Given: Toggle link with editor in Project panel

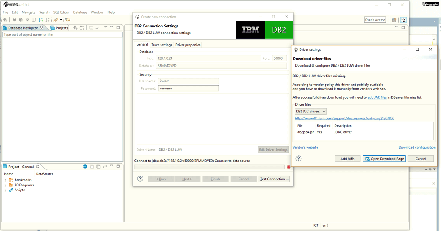Looking at the screenshot, I should [x=105, y=167].
